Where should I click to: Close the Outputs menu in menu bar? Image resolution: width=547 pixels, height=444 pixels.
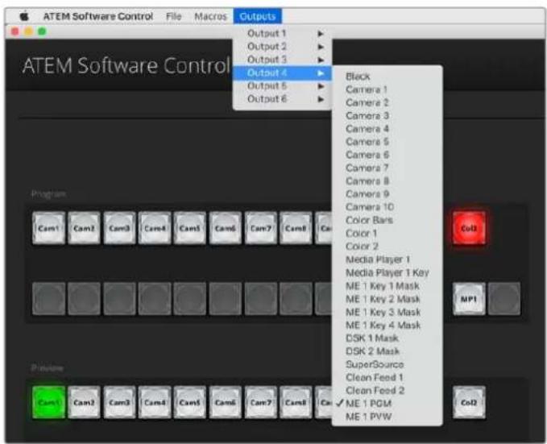[x=258, y=16]
